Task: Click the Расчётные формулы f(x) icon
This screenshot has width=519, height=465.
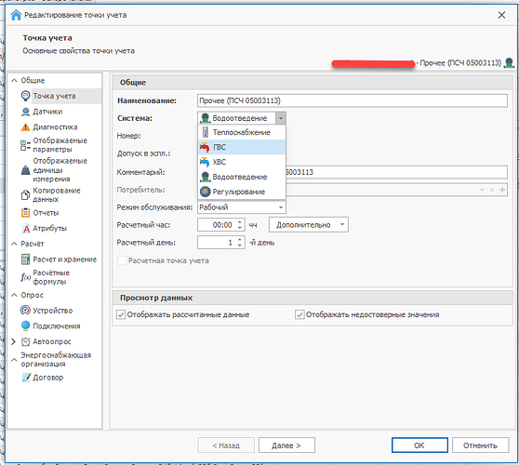Action: [25, 277]
